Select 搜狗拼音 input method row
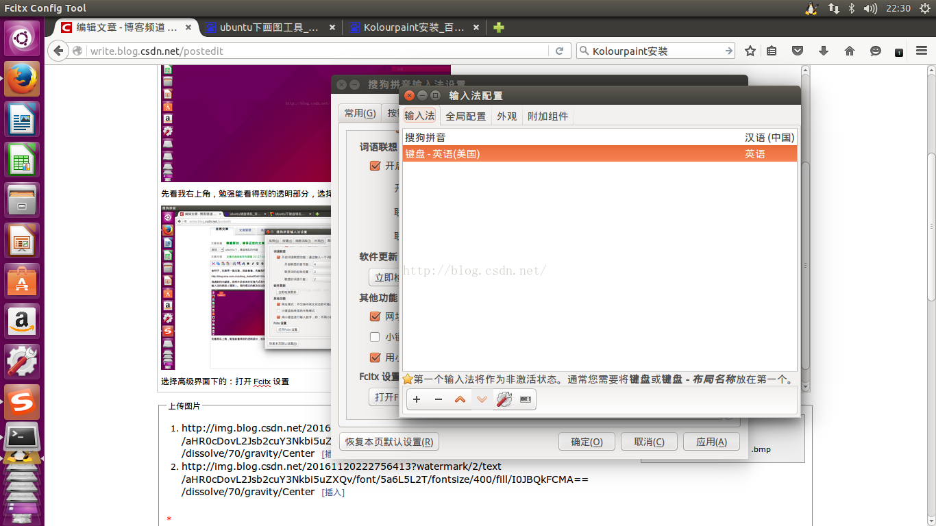This screenshot has height=526, width=936. click(600, 138)
